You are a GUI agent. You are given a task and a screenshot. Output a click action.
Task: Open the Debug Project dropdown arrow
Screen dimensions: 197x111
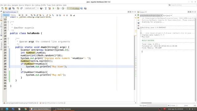pyautogui.click(x=60, y=8)
